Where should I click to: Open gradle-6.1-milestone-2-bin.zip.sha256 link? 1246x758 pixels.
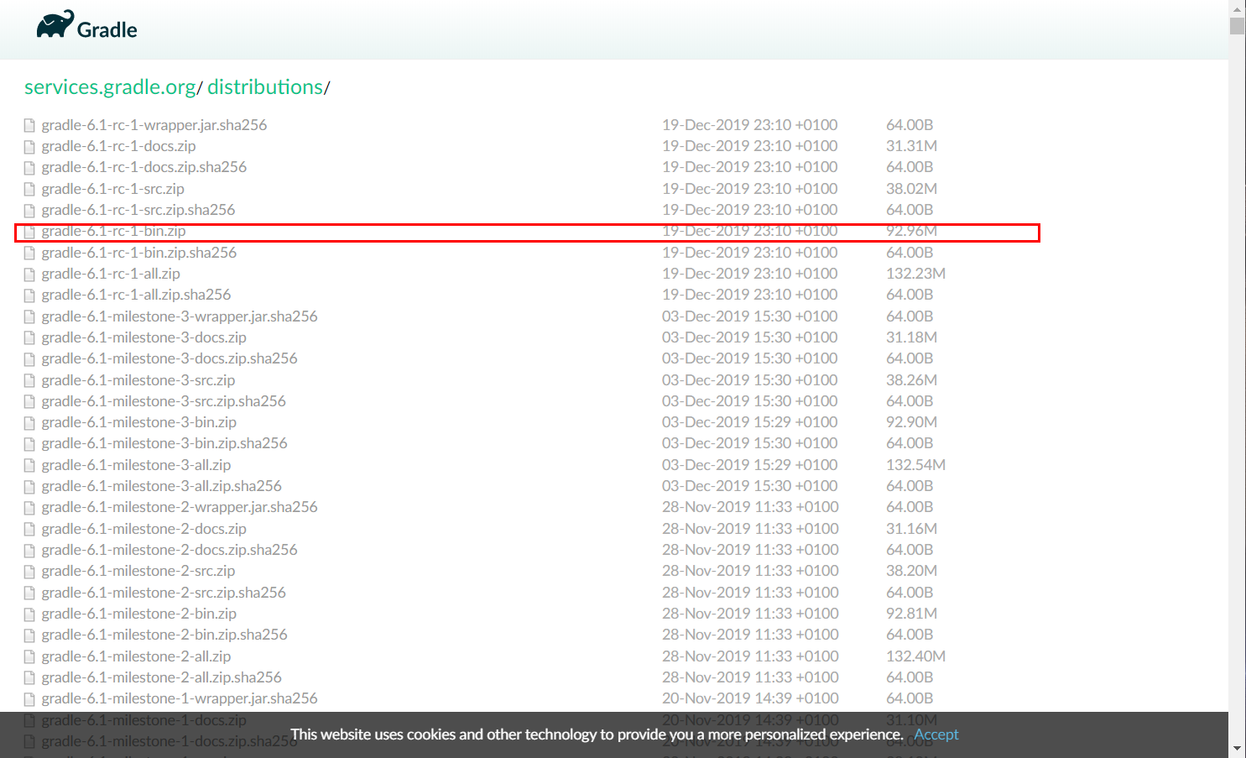point(164,635)
